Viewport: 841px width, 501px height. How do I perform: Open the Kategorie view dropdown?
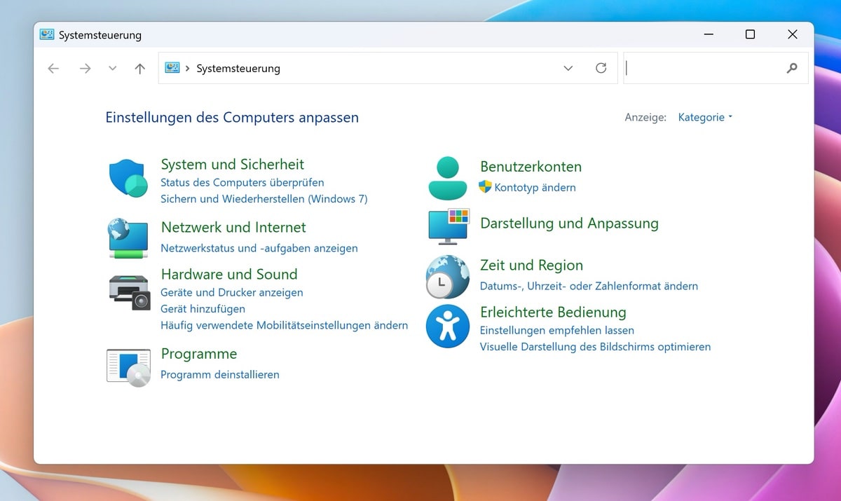[704, 117]
